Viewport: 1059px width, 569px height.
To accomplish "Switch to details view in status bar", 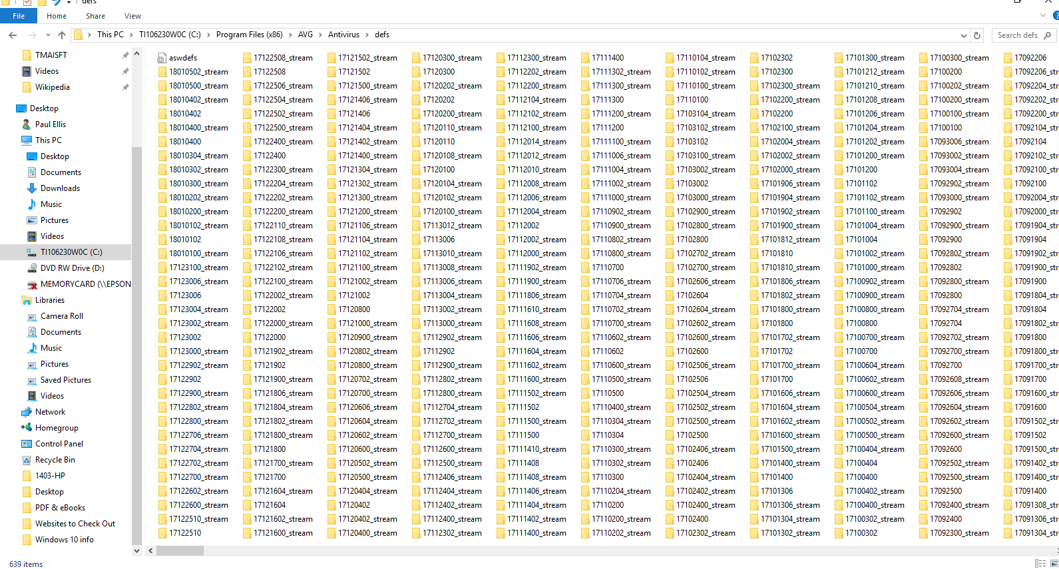I will point(1040,563).
